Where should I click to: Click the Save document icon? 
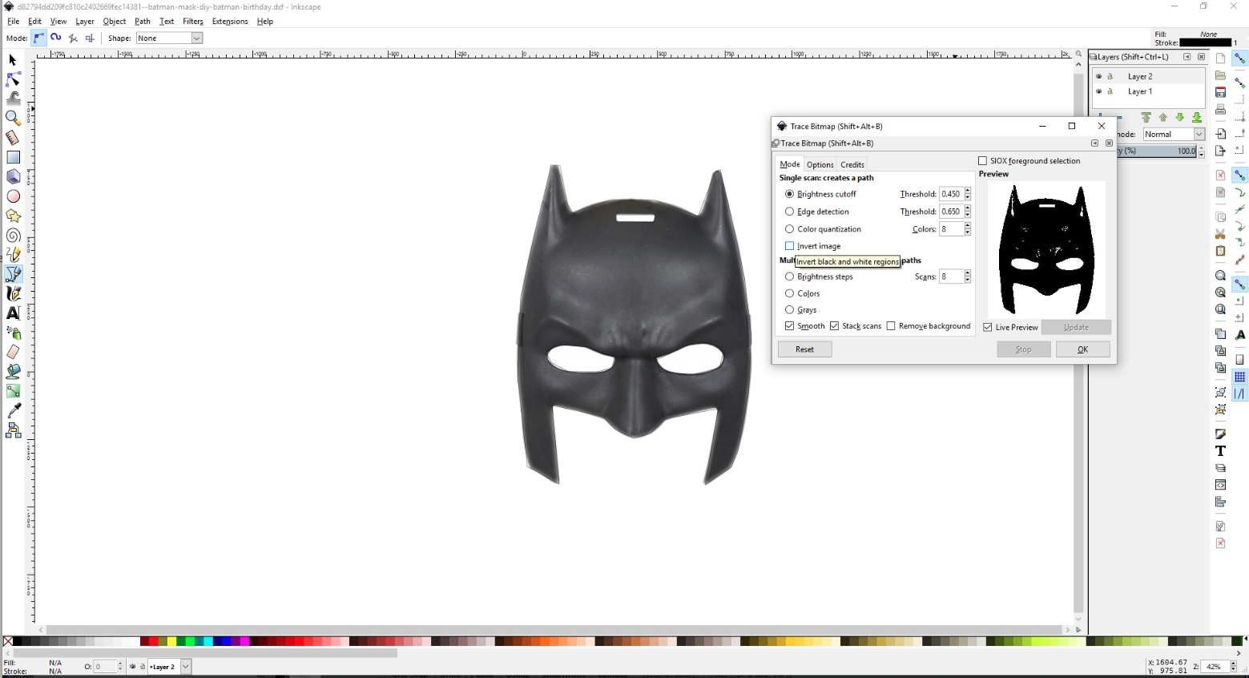tap(1220, 92)
